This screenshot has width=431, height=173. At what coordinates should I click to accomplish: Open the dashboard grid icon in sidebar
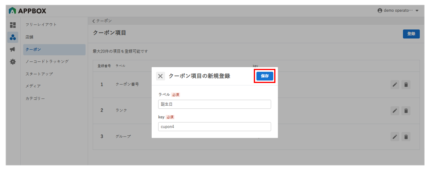pyautogui.click(x=13, y=25)
